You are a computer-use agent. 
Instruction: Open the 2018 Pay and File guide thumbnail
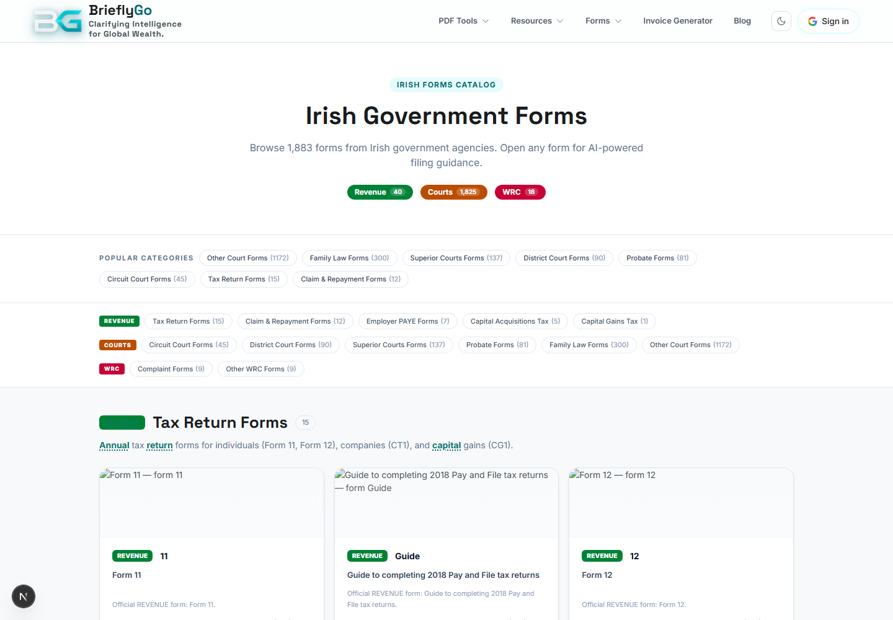(x=446, y=503)
